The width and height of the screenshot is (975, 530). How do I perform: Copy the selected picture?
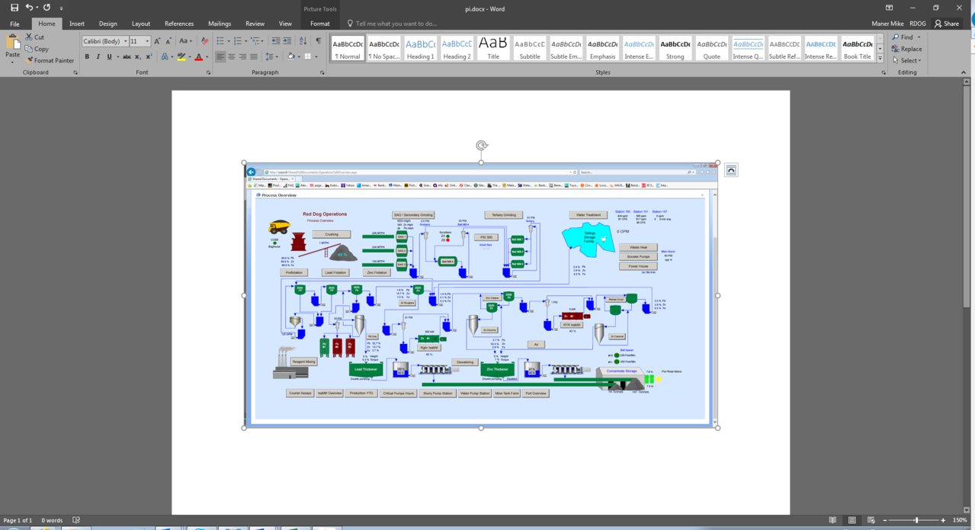(x=37, y=49)
